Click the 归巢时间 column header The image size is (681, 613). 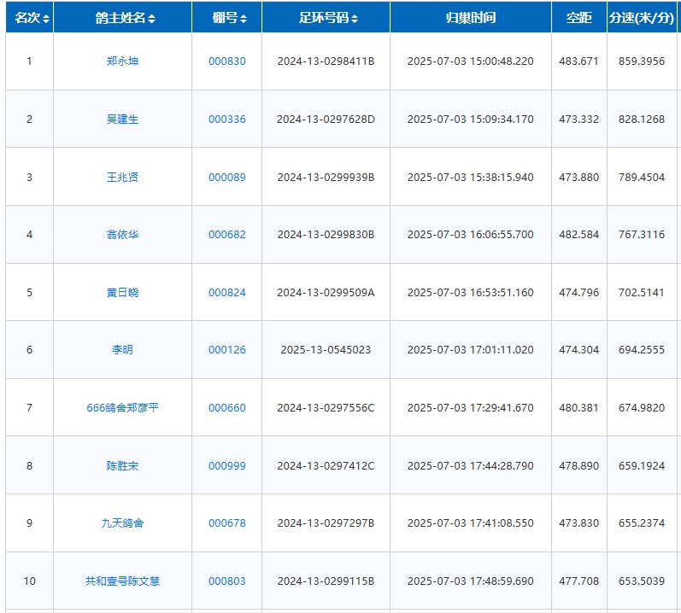[x=470, y=18]
